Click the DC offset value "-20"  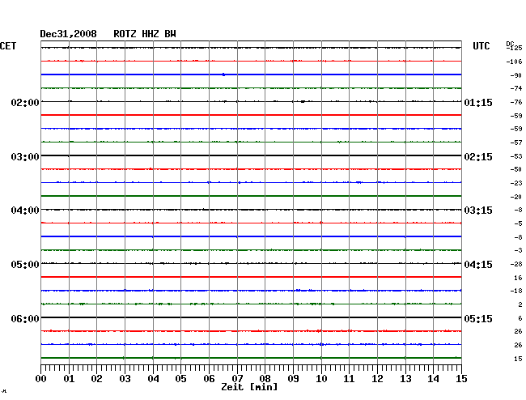pyautogui.click(x=516, y=197)
